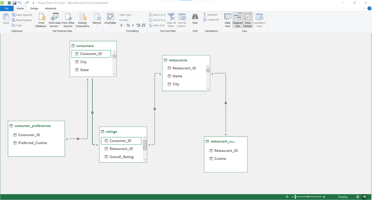The image size is (372, 200).
Task: Apply percent format icon
Action: [x=128, y=25]
